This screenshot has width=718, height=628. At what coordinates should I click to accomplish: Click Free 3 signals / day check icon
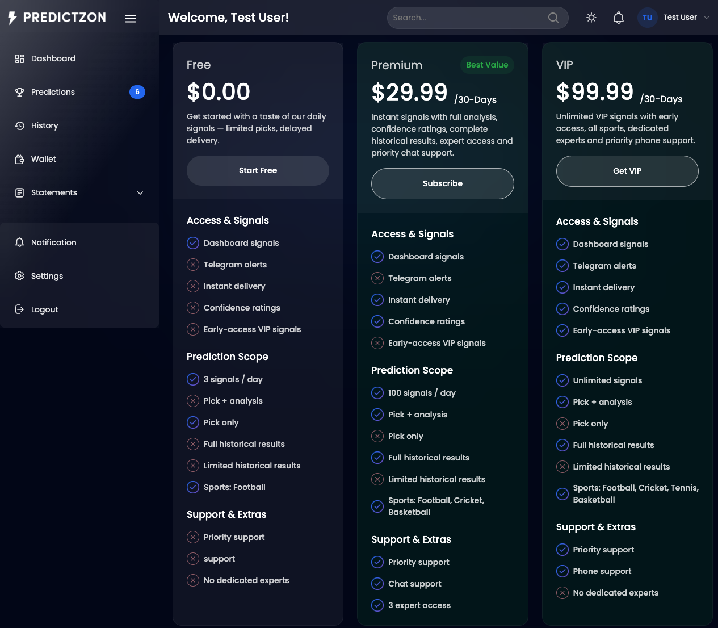tap(193, 379)
